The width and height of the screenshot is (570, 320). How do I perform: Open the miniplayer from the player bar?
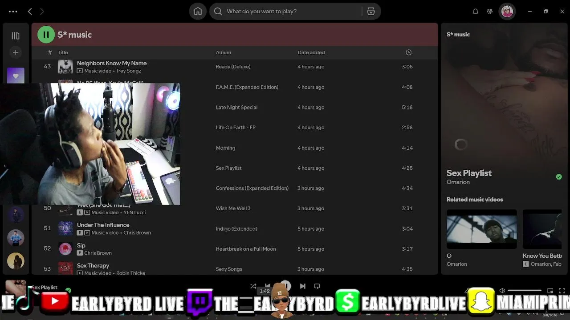[550, 291]
